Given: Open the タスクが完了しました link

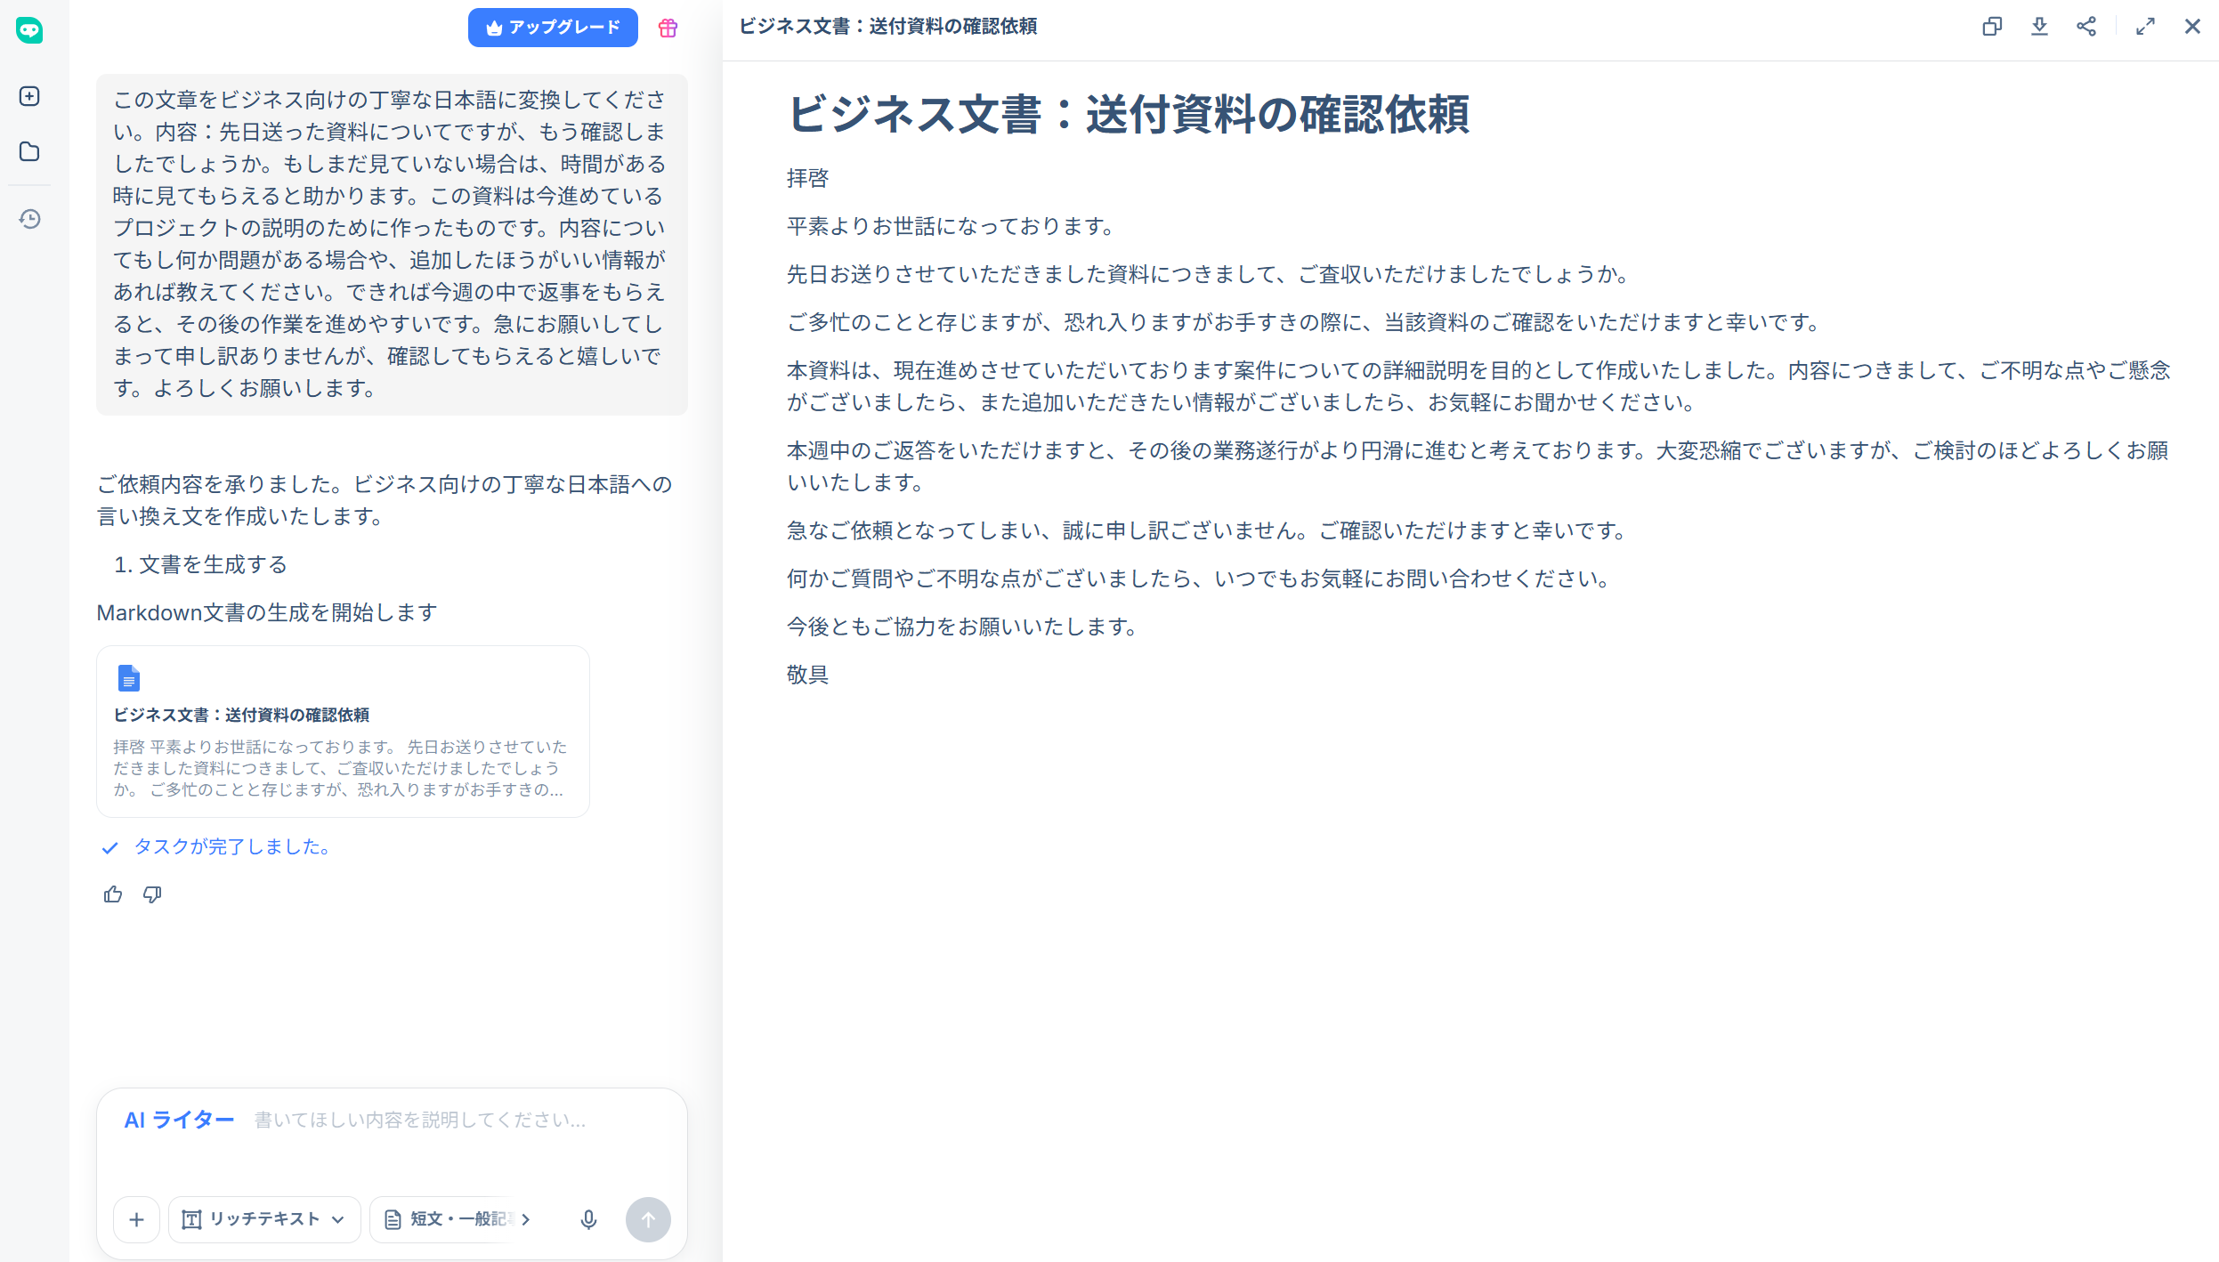Looking at the screenshot, I should tap(231, 847).
